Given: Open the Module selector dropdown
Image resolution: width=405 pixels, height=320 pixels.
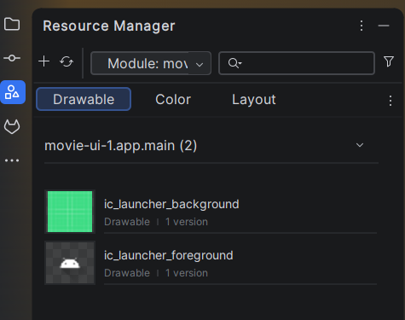Looking at the screenshot, I should tap(151, 63).
